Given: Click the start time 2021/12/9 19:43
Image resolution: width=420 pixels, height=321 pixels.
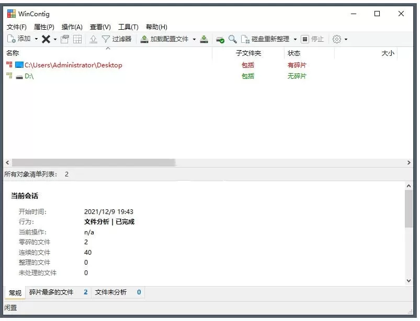Looking at the screenshot, I should pos(109,212).
